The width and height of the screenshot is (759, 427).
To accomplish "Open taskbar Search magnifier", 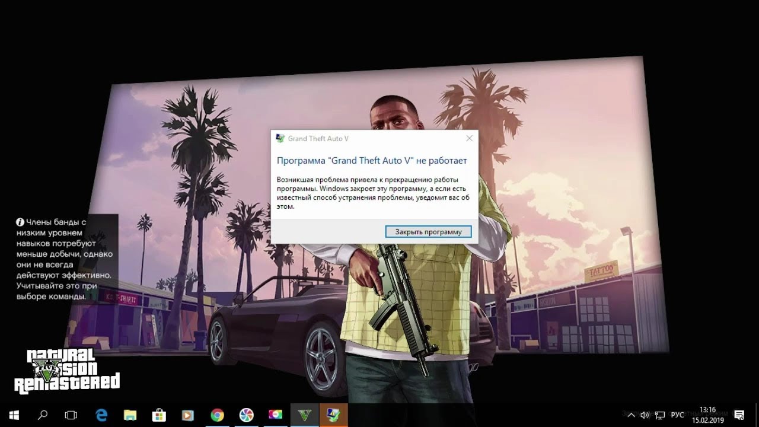I will [43, 415].
